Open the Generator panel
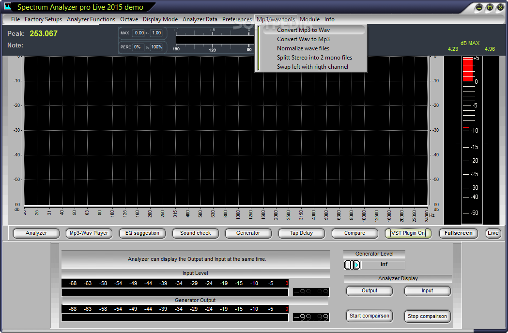Screen dimensions: 508x333 point(248,233)
